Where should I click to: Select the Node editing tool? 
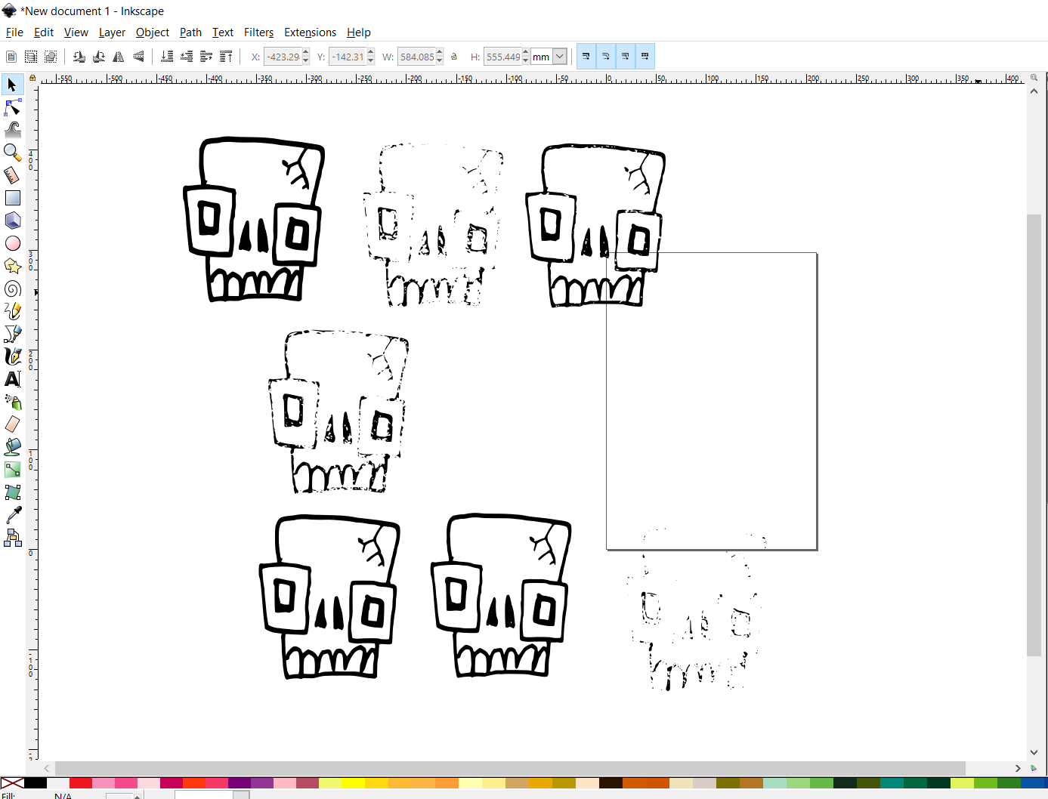coord(12,107)
